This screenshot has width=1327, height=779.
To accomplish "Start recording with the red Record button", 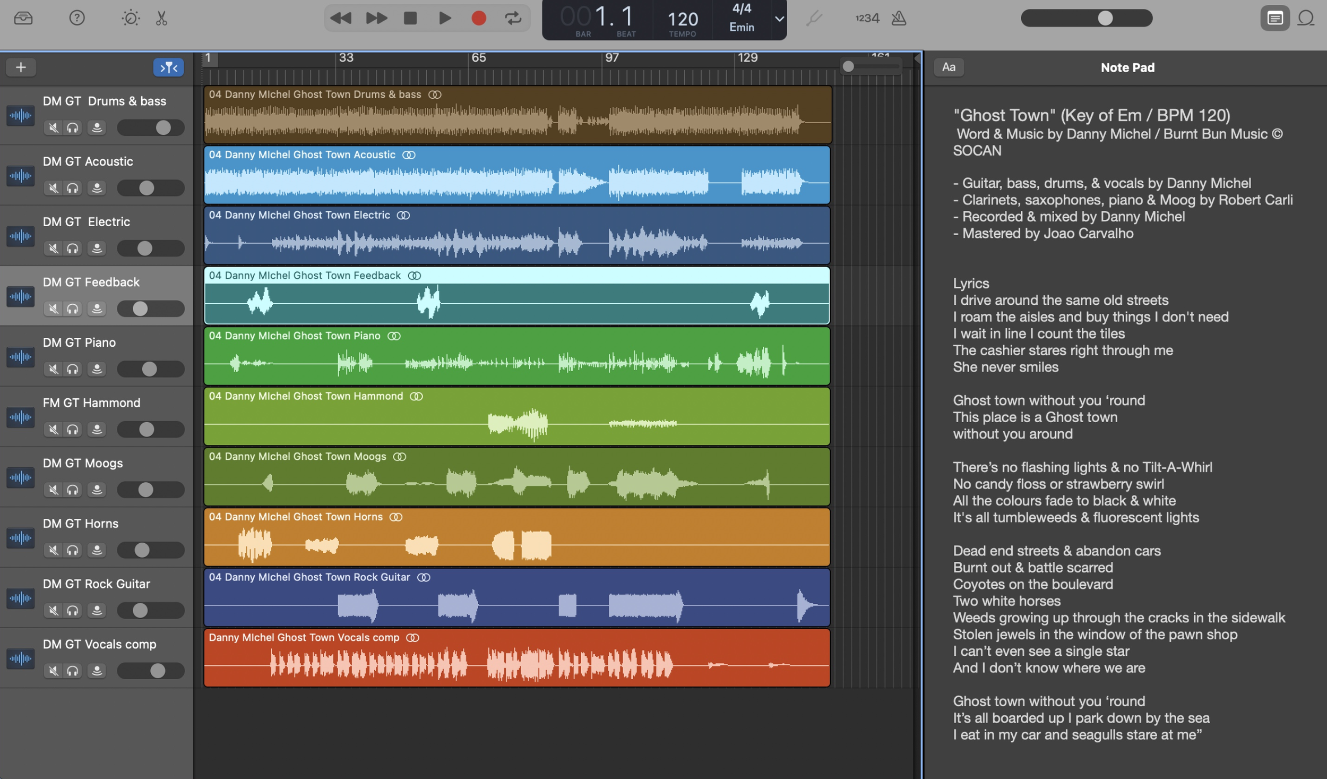I will coord(479,18).
